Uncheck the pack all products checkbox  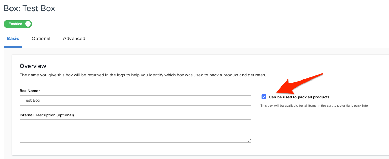[264, 97]
